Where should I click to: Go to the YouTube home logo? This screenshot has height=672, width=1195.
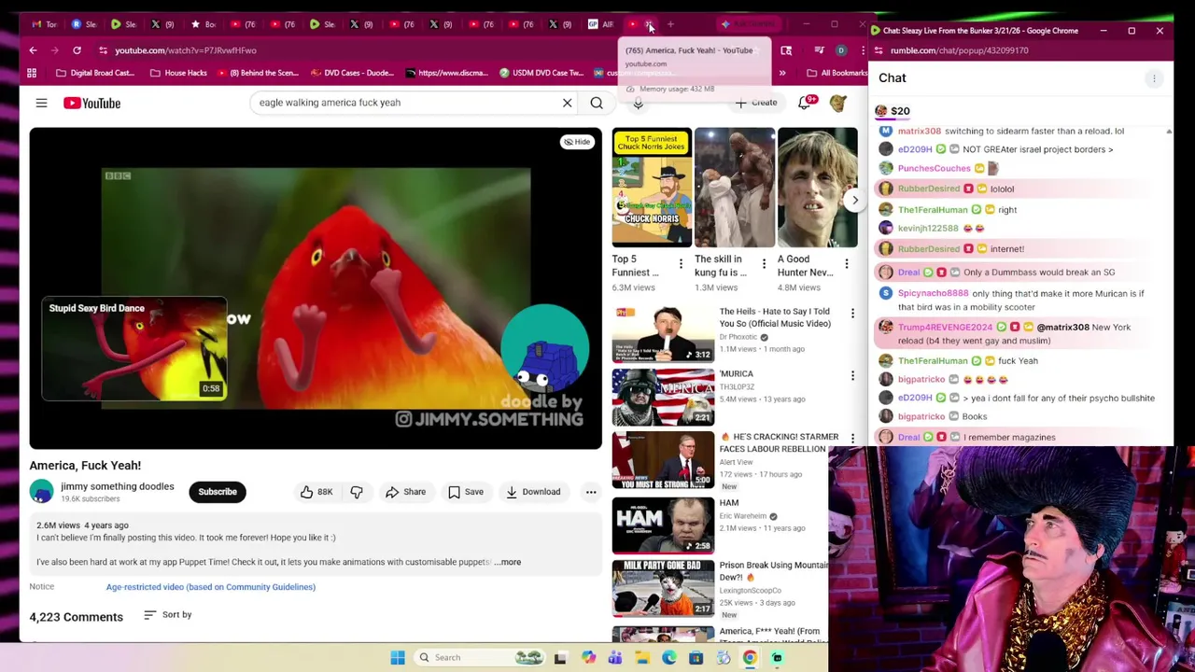(x=91, y=103)
